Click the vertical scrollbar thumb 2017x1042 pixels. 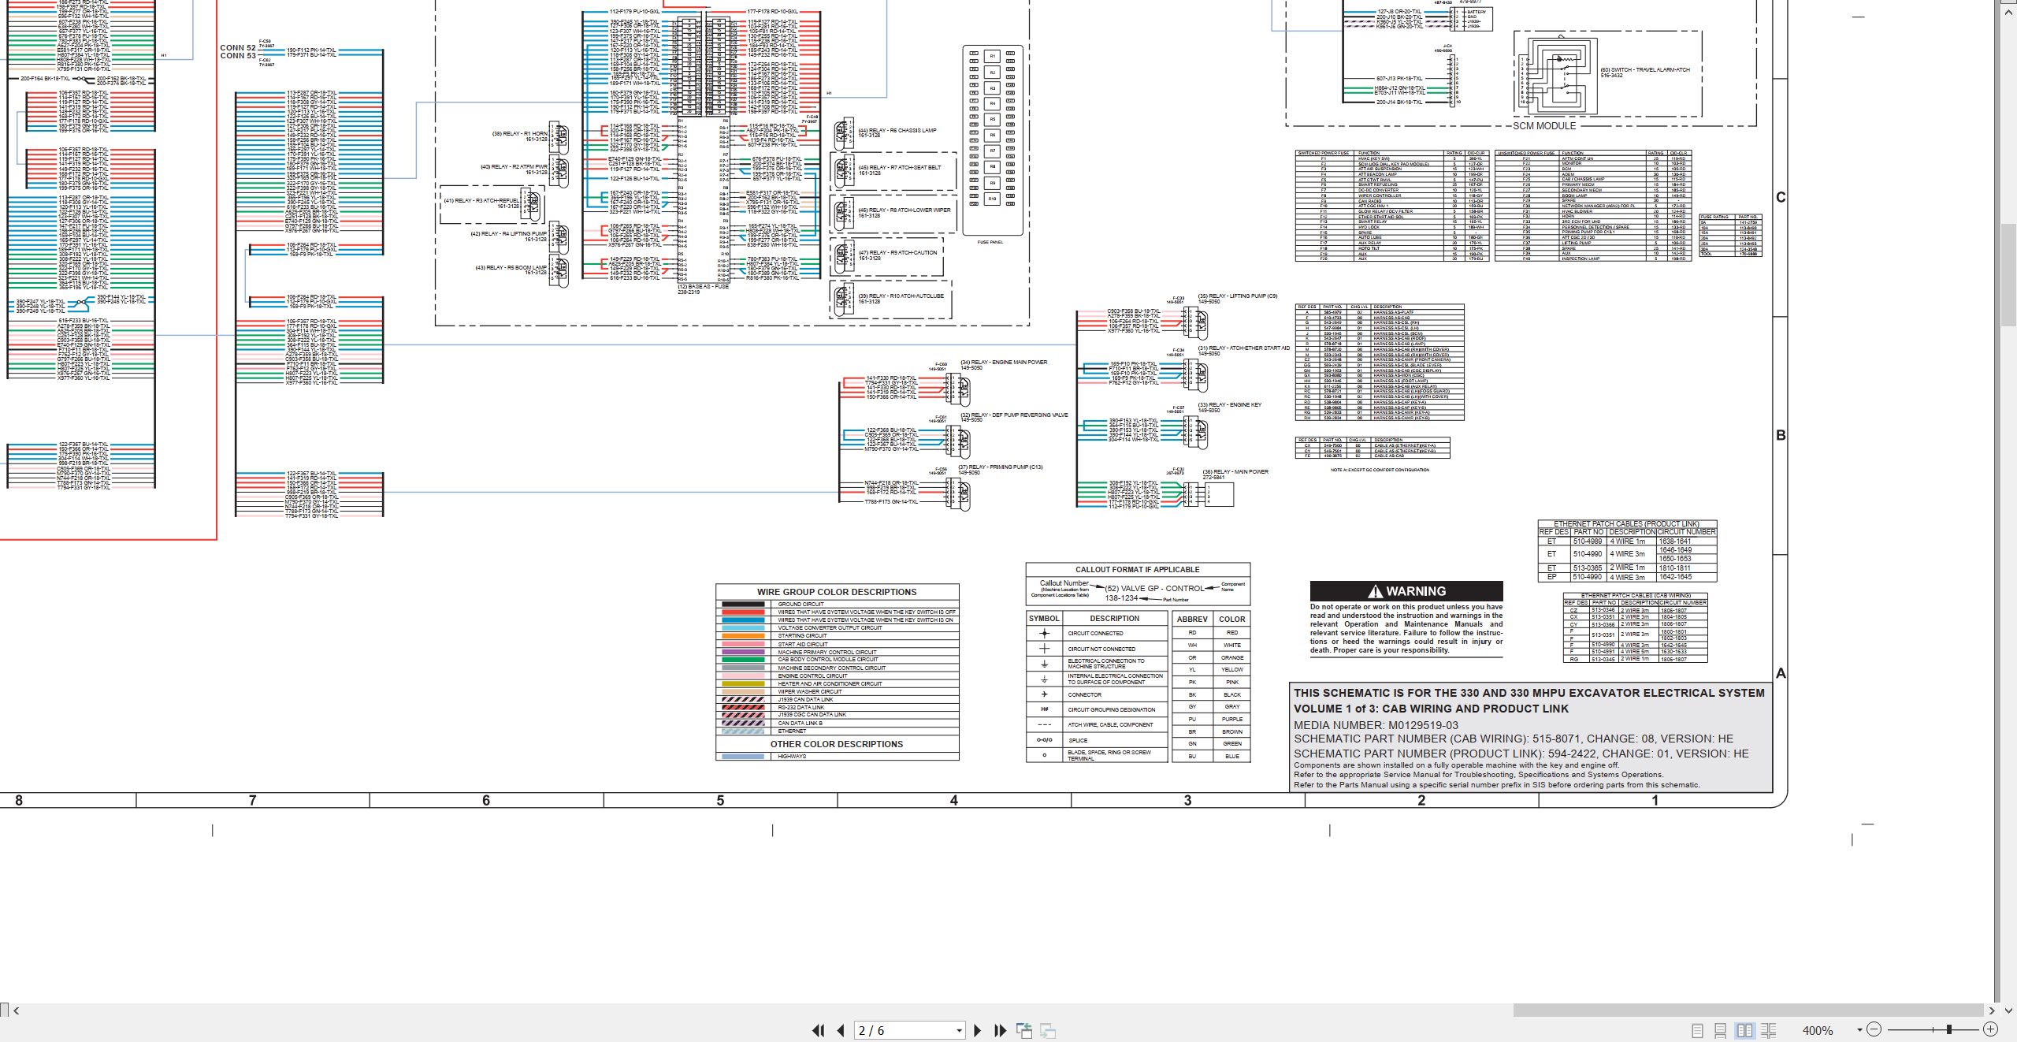(2009, 274)
